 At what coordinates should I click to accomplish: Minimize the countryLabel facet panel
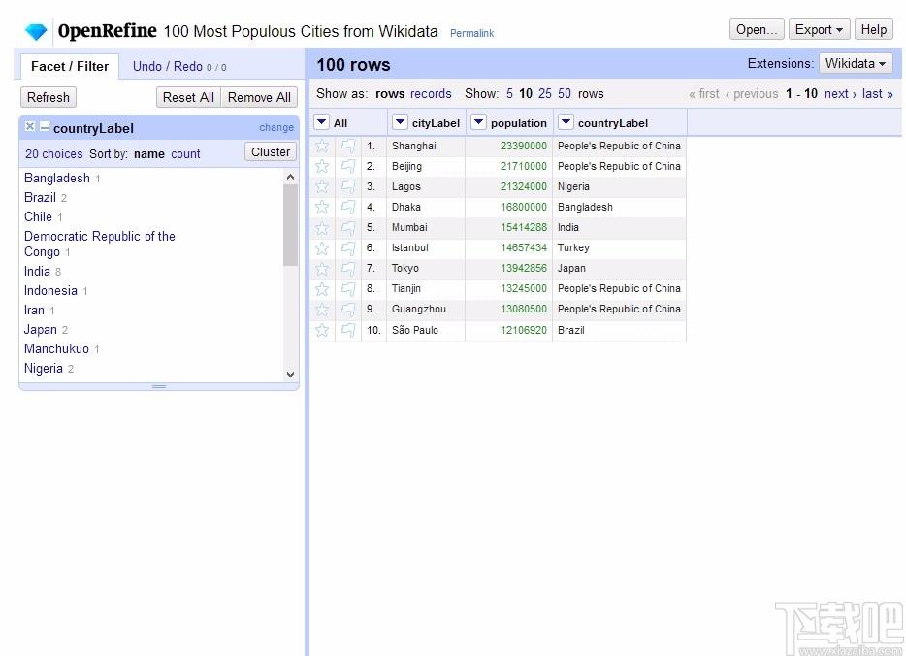coord(45,126)
